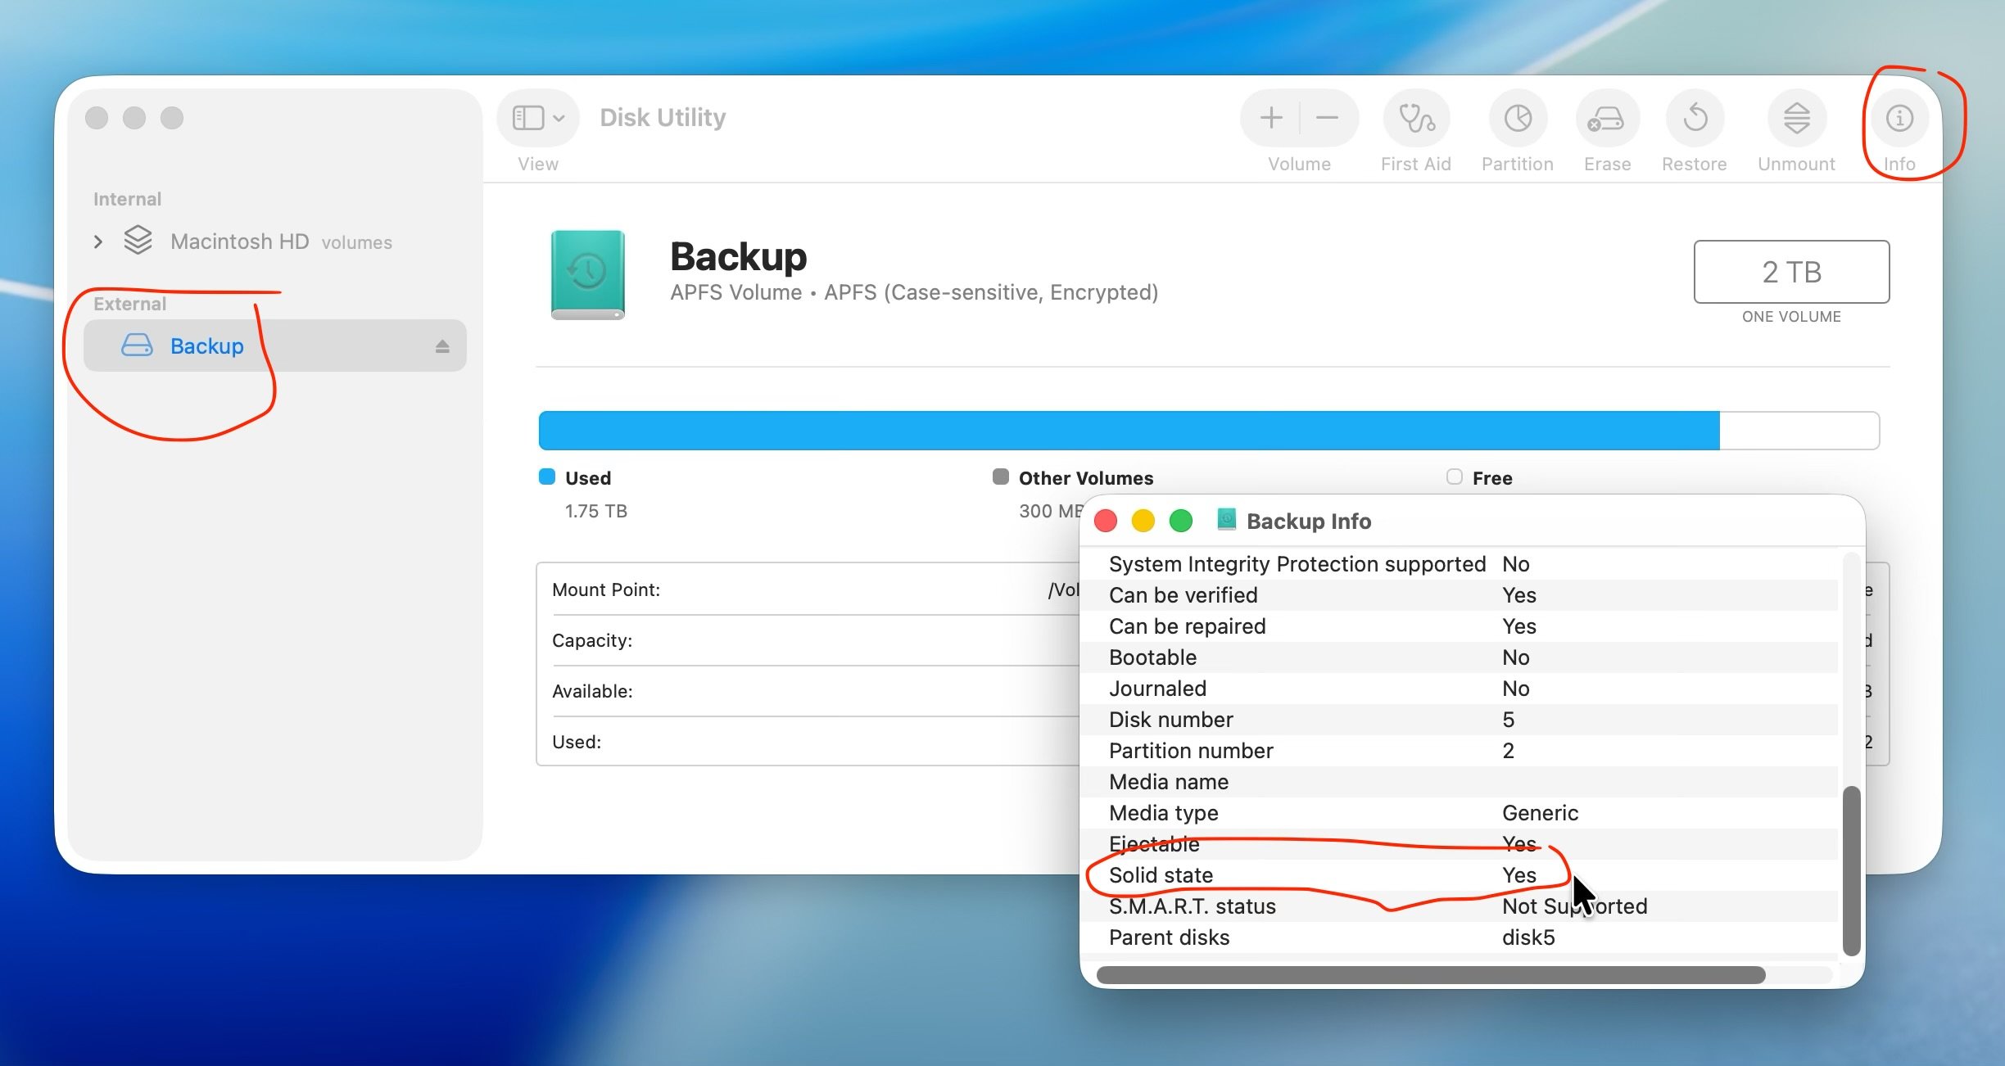
Task: Select Backup volume in sidebar
Action: click(x=206, y=346)
